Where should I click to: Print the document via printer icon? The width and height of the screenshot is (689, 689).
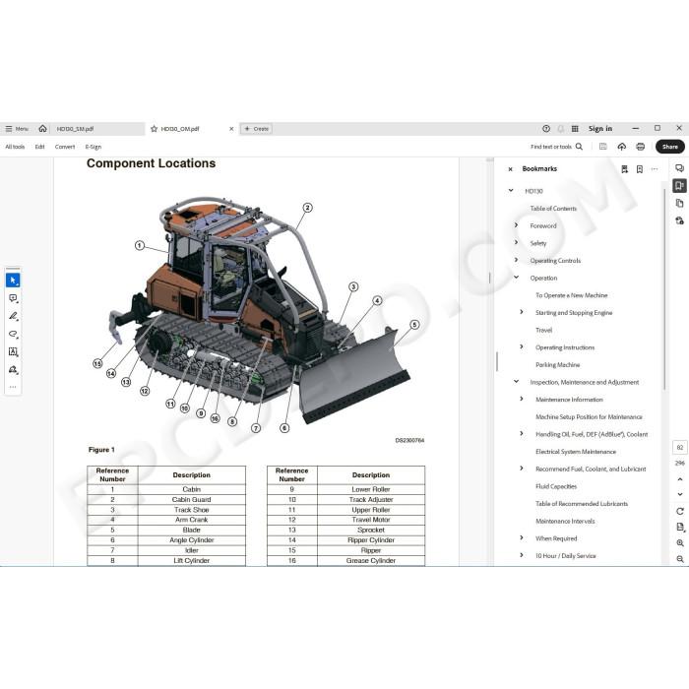[640, 147]
